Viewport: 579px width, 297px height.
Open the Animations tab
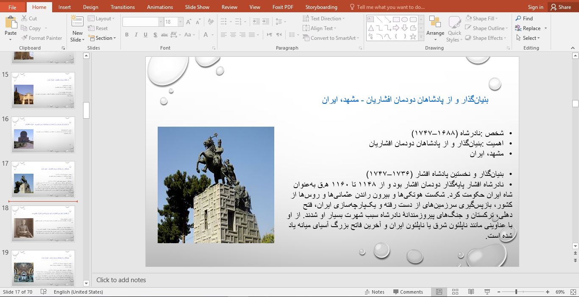click(160, 7)
